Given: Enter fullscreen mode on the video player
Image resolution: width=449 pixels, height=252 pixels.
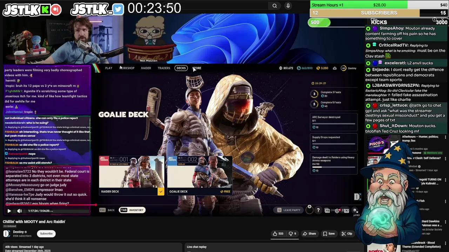Looking at the screenshot, I should click(x=355, y=210).
